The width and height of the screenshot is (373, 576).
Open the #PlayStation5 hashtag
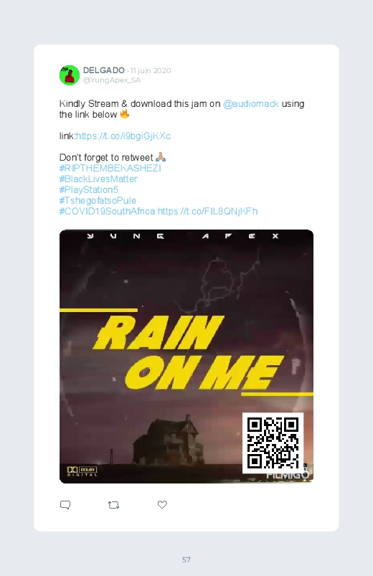click(x=89, y=189)
